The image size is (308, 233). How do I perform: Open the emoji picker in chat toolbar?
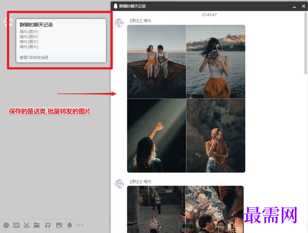click(6, 225)
